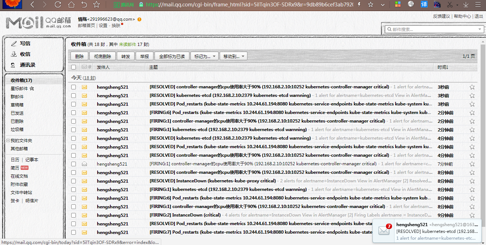Reload the page with the refresh icon
This screenshot has width=486, height=245.
(x=58, y=5)
